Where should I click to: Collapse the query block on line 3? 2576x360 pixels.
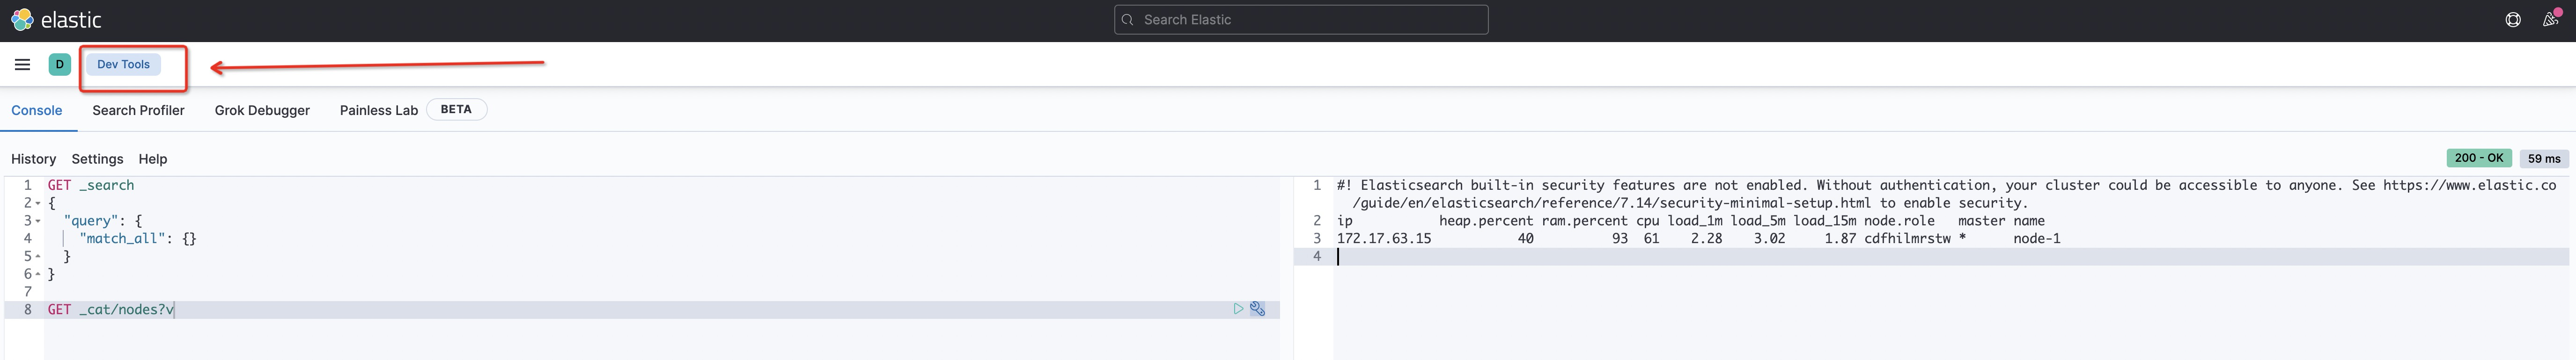point(38,222)
